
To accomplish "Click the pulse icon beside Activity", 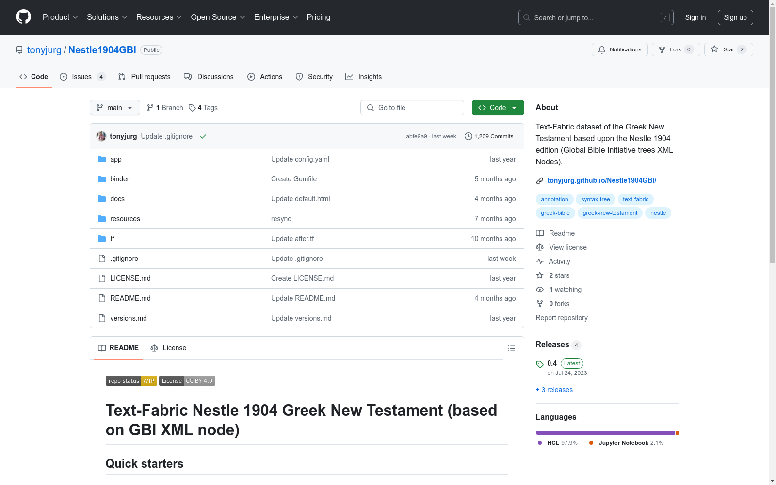I will [540, 261].
